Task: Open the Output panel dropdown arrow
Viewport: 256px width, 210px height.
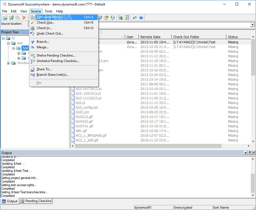Action: point(245,153)
